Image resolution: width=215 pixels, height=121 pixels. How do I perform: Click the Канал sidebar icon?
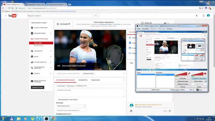[32, 56]
